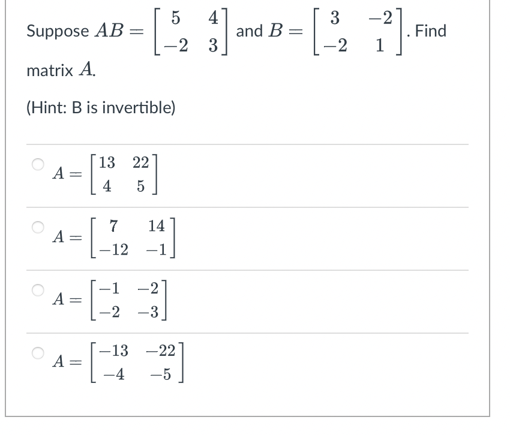Click the hint text about B invertible

coord(101,105)
